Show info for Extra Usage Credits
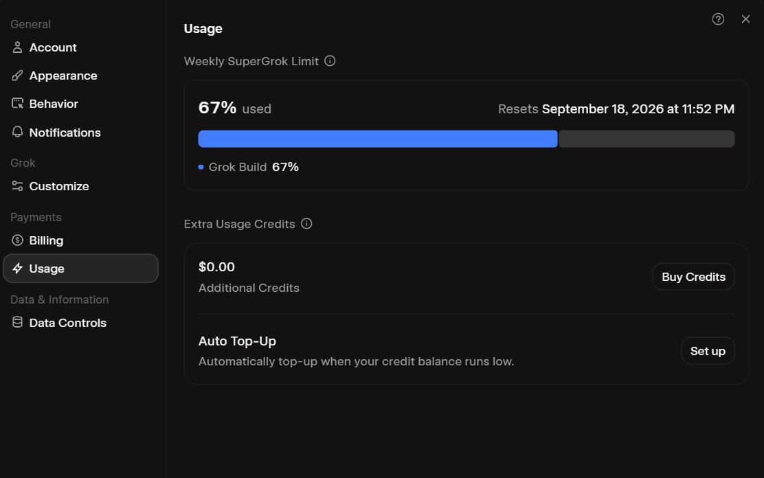The width and height of the screenshot is (764, 478). [306, 224]
